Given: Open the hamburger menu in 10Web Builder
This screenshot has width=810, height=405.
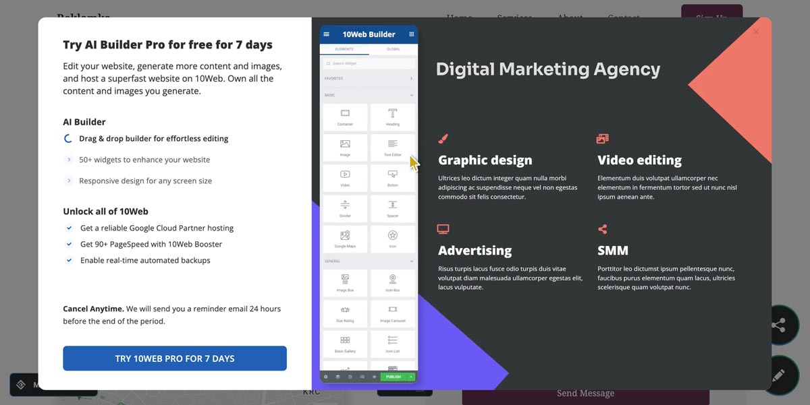Looking at the screenshot, I should pos(327,34).
